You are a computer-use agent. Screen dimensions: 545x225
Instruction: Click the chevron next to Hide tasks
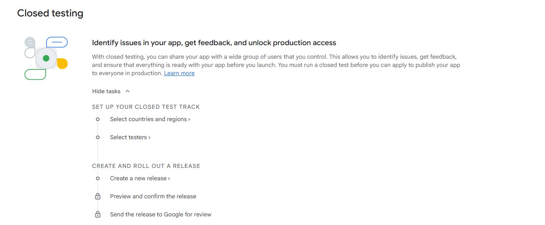128,91
